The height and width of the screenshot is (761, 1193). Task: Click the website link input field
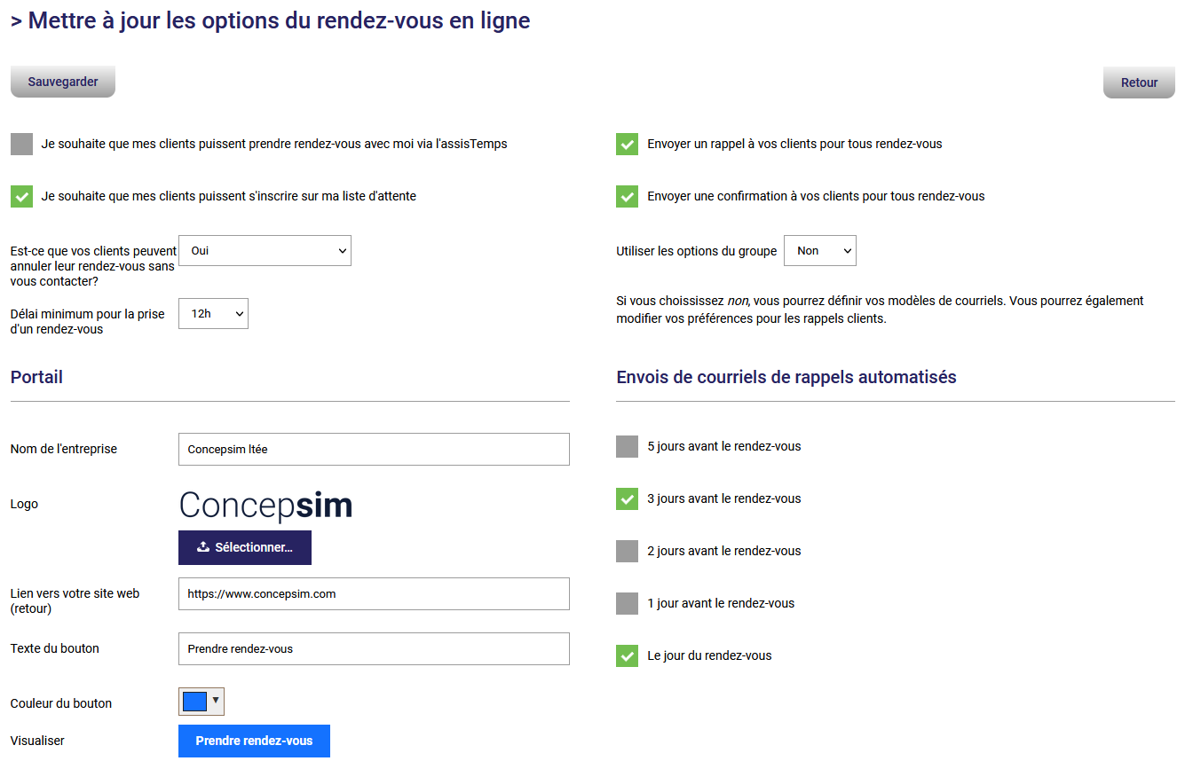[374, 594]
